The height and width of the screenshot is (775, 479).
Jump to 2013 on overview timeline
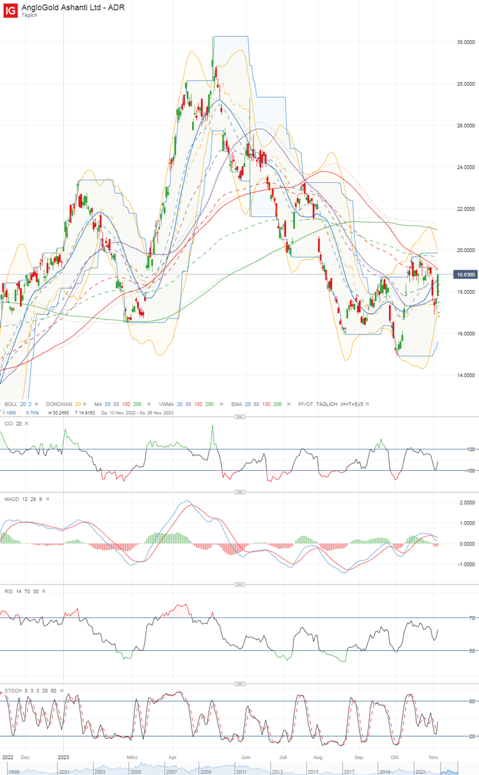click(277, 772)
